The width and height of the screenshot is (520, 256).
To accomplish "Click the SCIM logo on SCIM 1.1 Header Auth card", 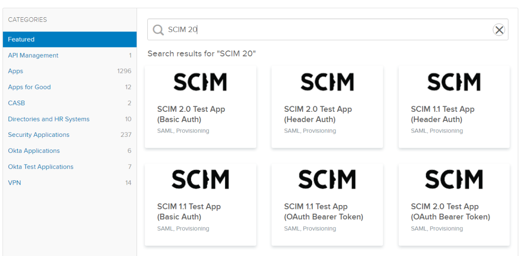I will (454, 82).
